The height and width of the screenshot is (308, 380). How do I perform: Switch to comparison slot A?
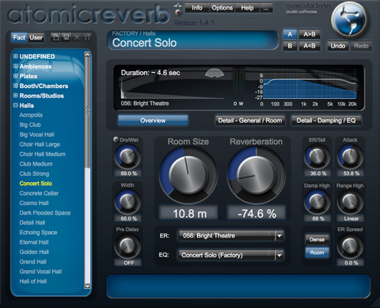pos(290,34)
